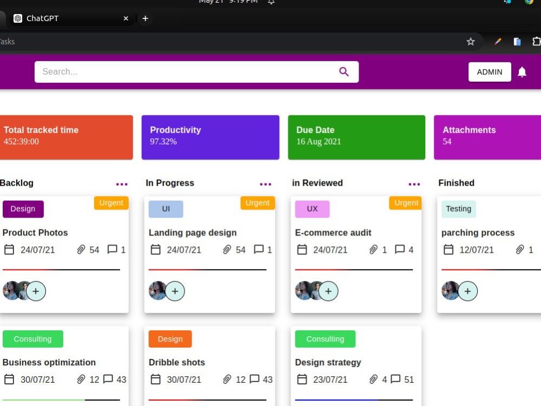Screen dimensions: 541x406
Task: Click attachment paperclip on Landing page design
Action: pyautogui.click(x=227, y=249)
